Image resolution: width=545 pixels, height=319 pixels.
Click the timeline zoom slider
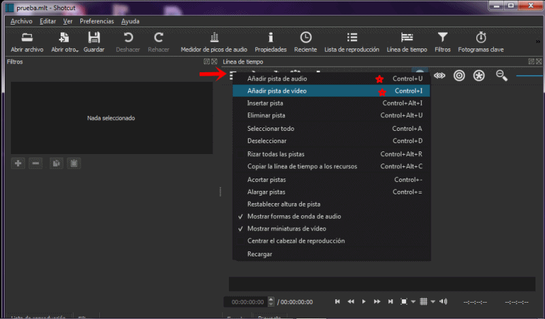[529, 76]
